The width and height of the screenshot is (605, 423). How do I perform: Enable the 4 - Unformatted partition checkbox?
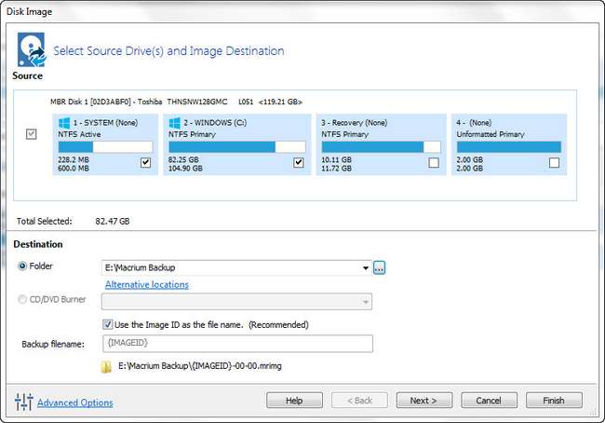(x=555, y=163)
